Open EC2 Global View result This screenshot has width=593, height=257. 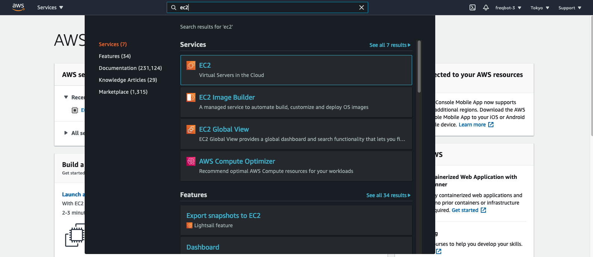224,129
